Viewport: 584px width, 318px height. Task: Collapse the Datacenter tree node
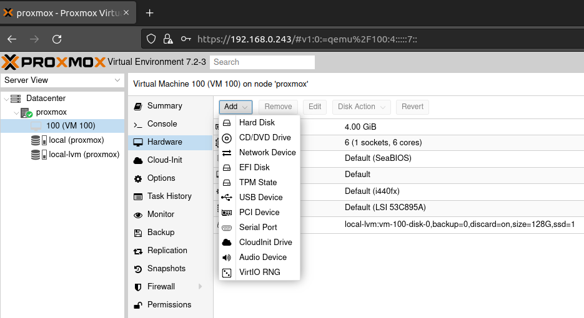tap(6, 99)
